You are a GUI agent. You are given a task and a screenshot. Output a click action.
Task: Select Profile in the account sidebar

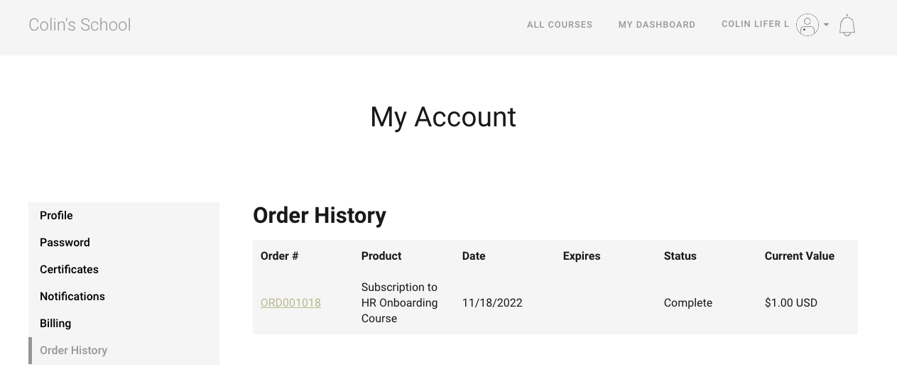tap(56, 216)
